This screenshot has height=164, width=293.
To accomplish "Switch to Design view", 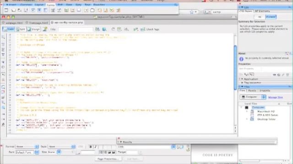I will [x=33, y=29].
